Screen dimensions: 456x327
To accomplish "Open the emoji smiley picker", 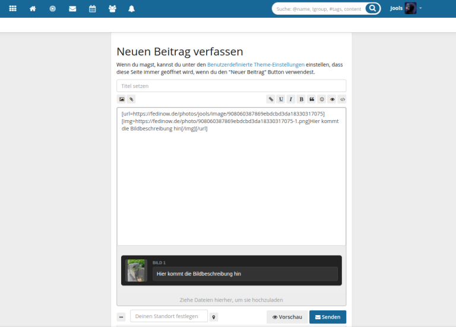I will pos(322,99).
